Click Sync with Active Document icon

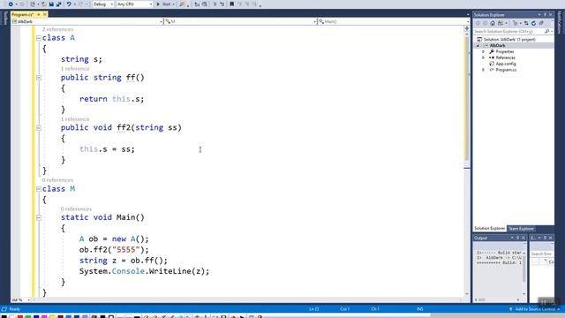click(x=526, y=23)
